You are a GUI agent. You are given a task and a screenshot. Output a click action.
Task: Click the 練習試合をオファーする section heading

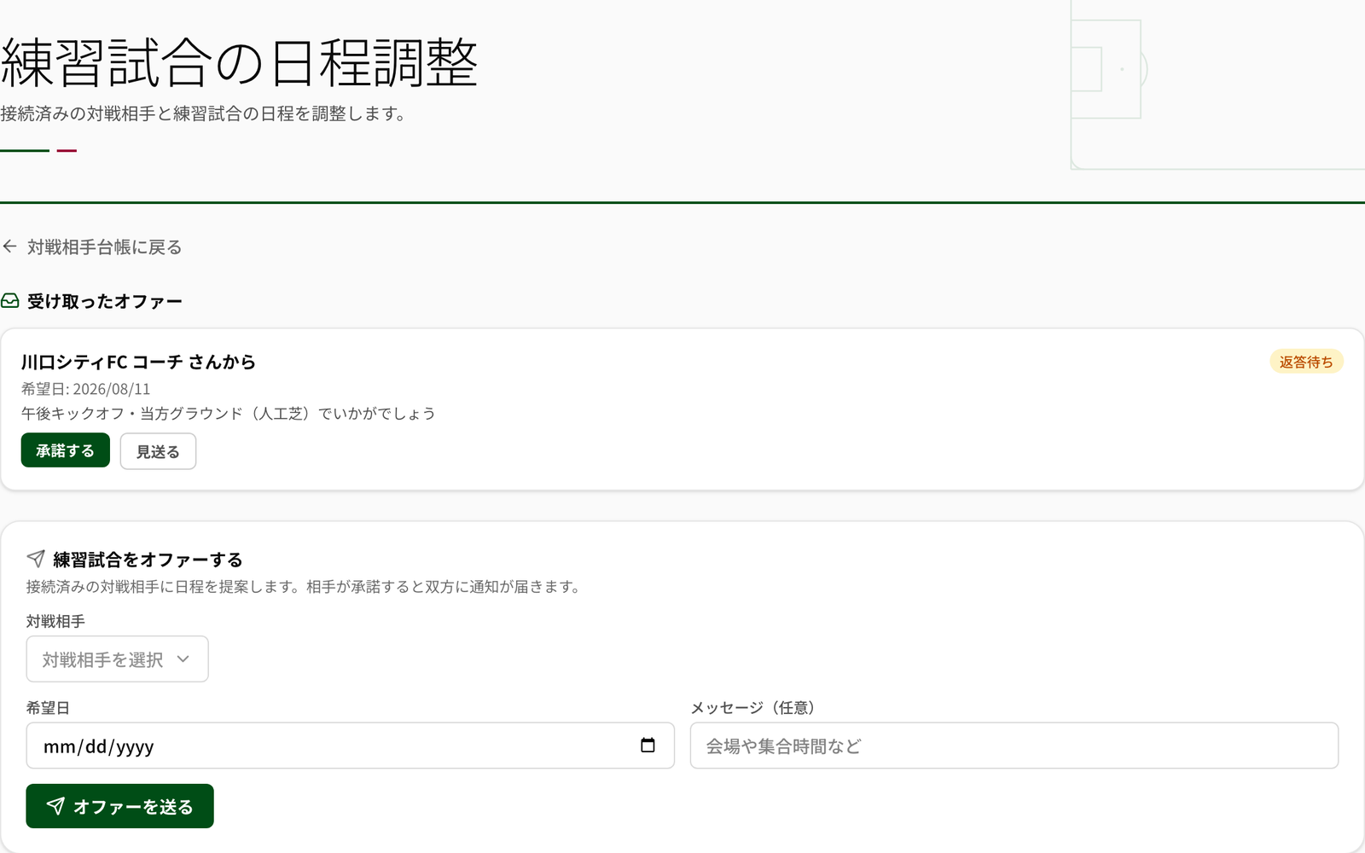(148, 560)
